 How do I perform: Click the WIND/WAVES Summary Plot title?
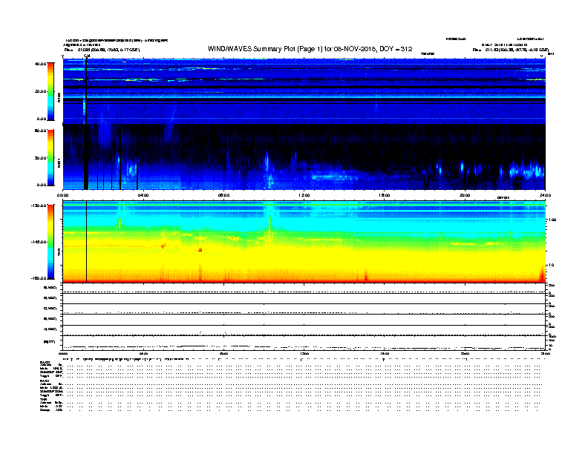tap(310, 49)
